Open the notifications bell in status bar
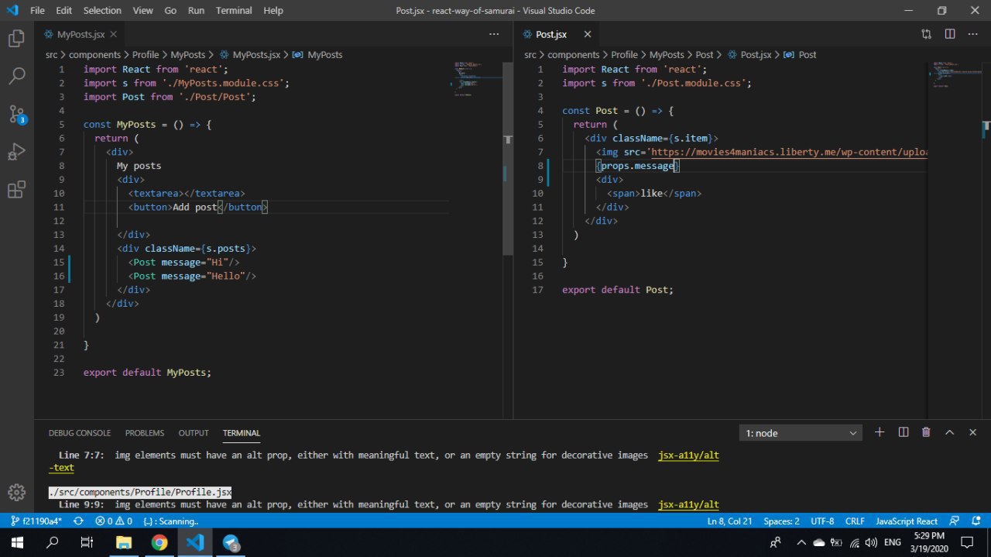Screen dimensions: 991x557 coord(977,521)
